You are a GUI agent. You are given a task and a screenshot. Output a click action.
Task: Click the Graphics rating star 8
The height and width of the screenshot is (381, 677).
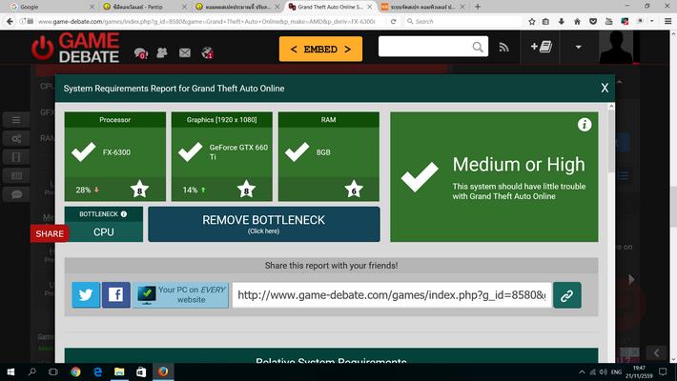pos(246,190)
